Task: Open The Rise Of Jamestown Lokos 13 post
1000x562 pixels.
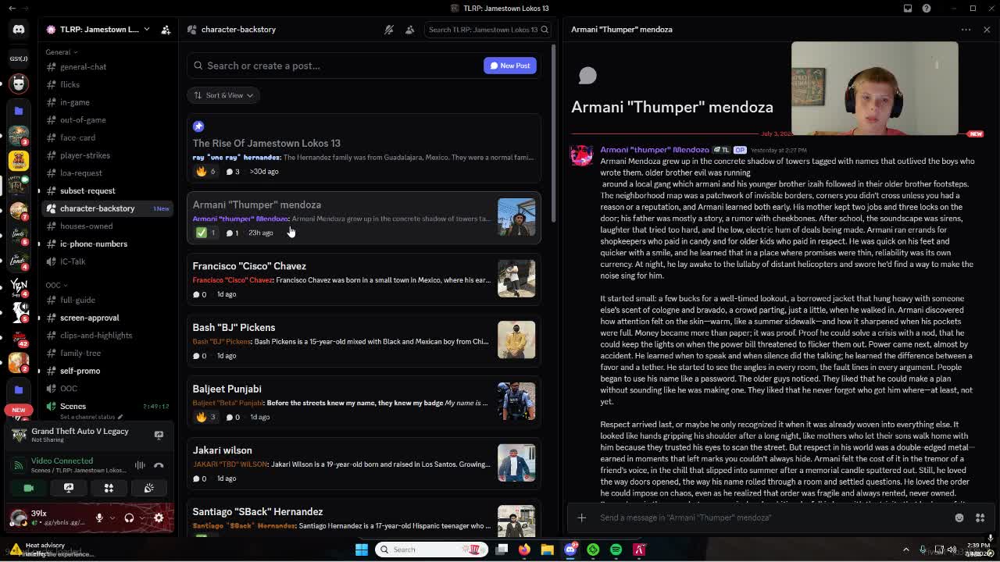Action: coord(363,148)
